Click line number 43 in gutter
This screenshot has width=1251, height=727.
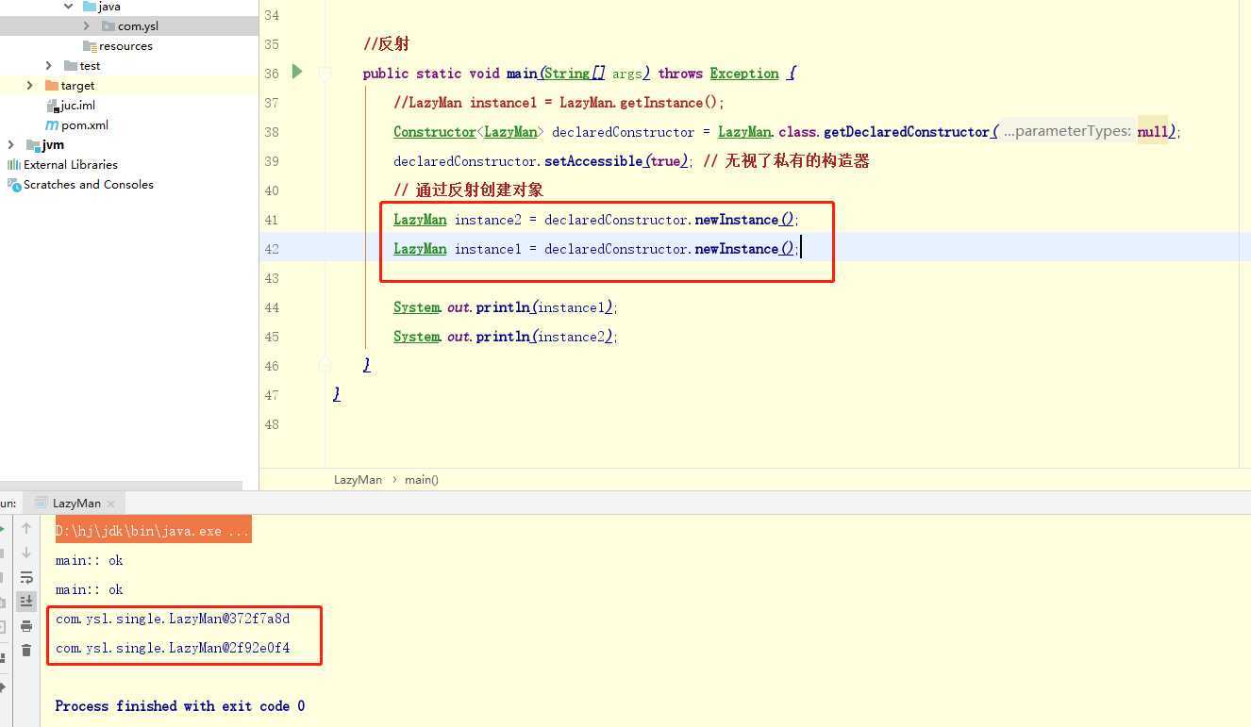(x=272, y=278)
